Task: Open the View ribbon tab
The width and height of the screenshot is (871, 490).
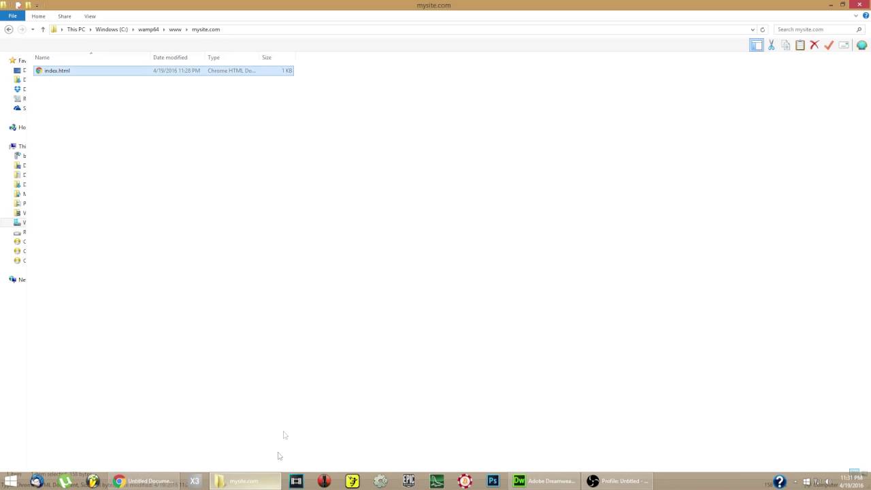Action: point(90,16)
